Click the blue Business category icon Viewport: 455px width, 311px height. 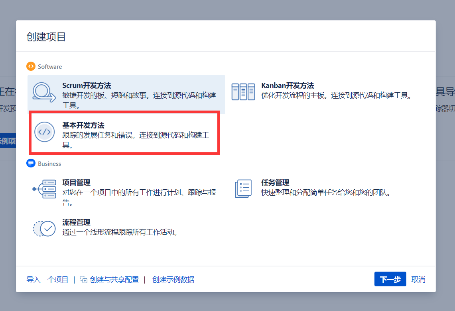(x=31, y=163)
